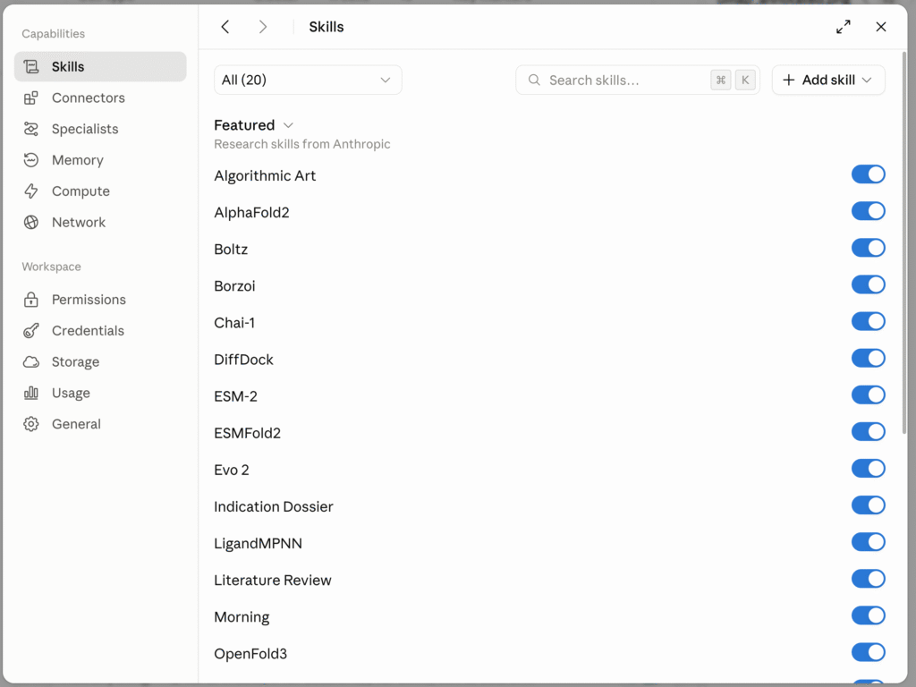916x687 pixels.
Task: Open the Network section
Action: click(x=100, y=222)
